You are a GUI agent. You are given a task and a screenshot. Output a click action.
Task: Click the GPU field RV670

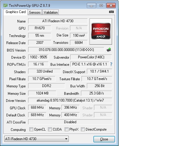point(40,28)
